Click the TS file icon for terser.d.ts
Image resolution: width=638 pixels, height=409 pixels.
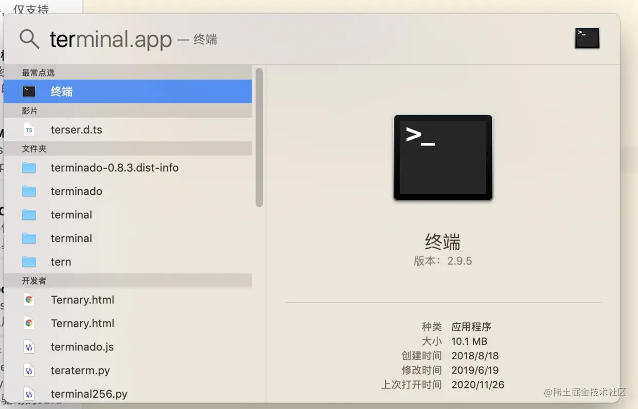pyautogui.click(x=29, y=130)
